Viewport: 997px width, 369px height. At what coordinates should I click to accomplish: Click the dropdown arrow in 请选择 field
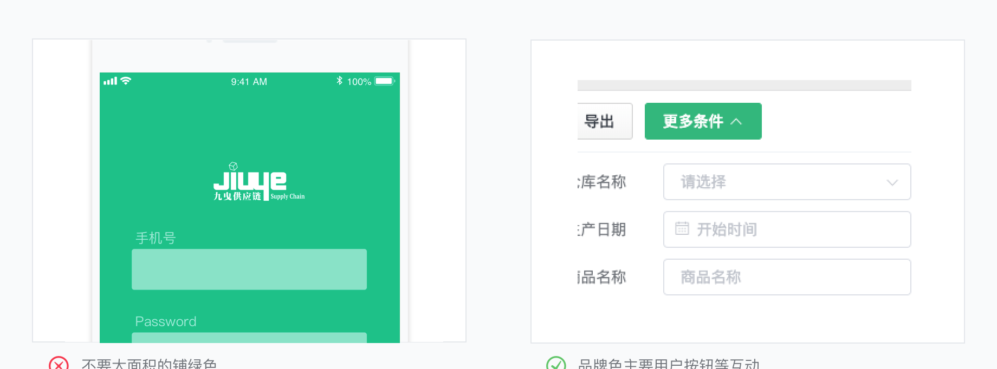click(892, 182)
